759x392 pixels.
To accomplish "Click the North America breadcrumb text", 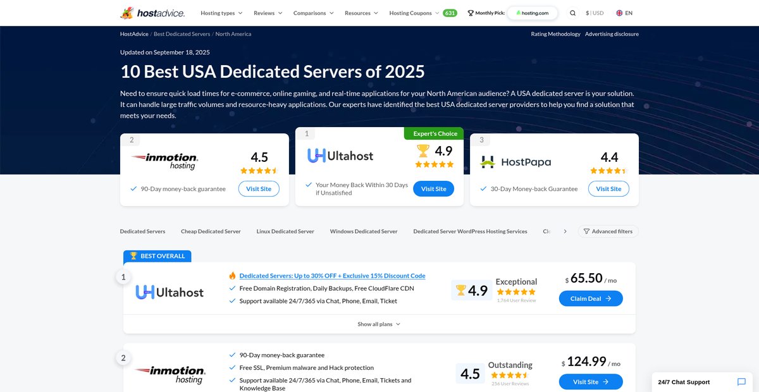I will coord(233,34).
